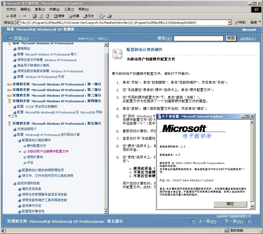Image resolution: width=263 pixels, height=234 pixels.
Task: Go to previous page arrow icon
Action: 193,222
